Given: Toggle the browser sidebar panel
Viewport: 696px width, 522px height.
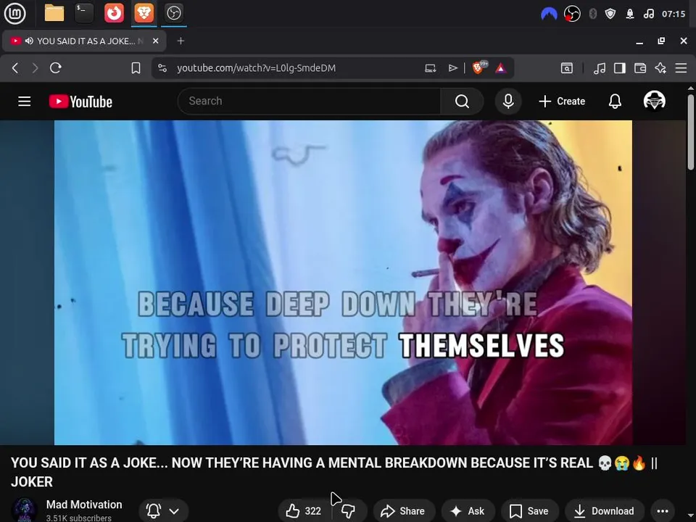Looking at the screenshot, I should click(620, 68).
